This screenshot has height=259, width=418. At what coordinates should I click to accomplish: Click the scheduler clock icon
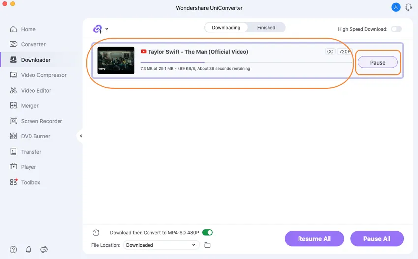click(96, 232)
